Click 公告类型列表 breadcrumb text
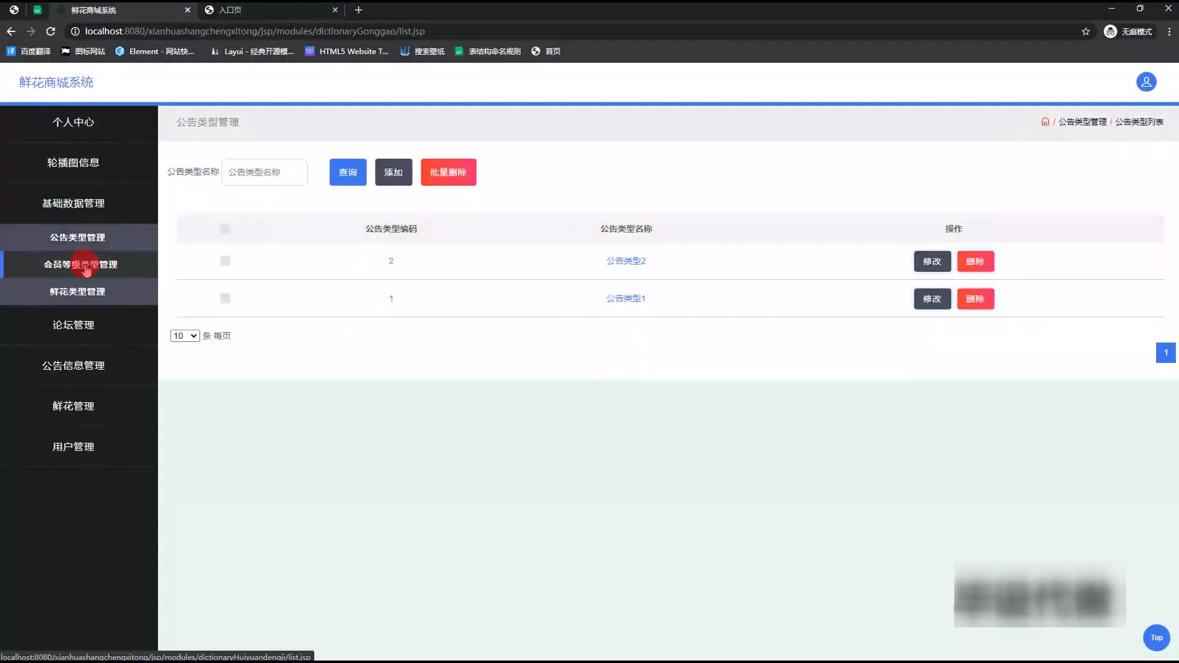This screenshot has width=1179, height=663. click(x=1139, y=122)
